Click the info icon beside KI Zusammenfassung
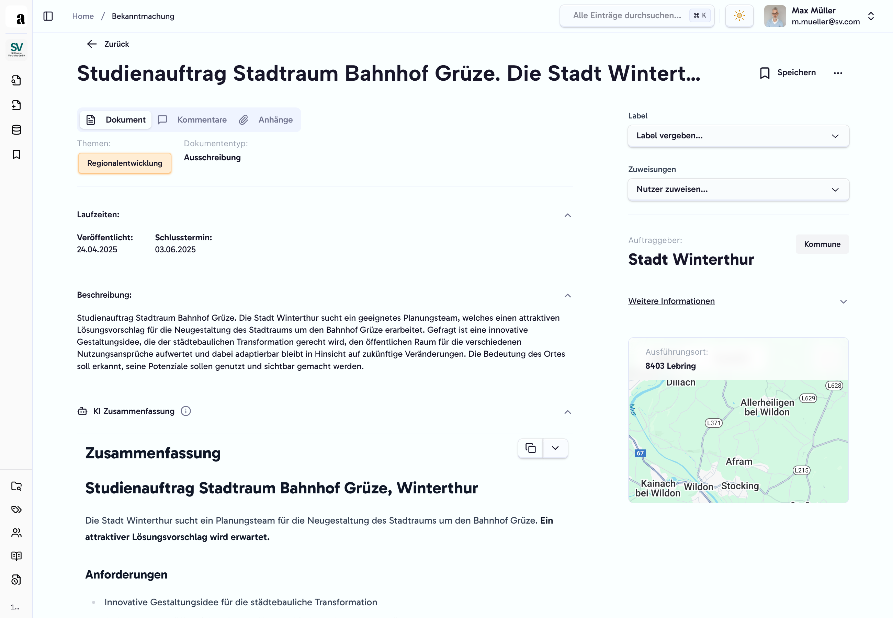 click(x=186, y=411)
